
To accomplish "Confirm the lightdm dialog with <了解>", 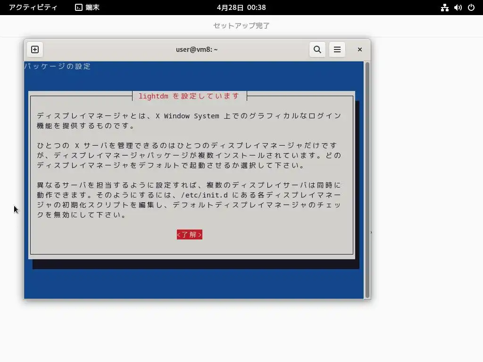I will point(190,235).
